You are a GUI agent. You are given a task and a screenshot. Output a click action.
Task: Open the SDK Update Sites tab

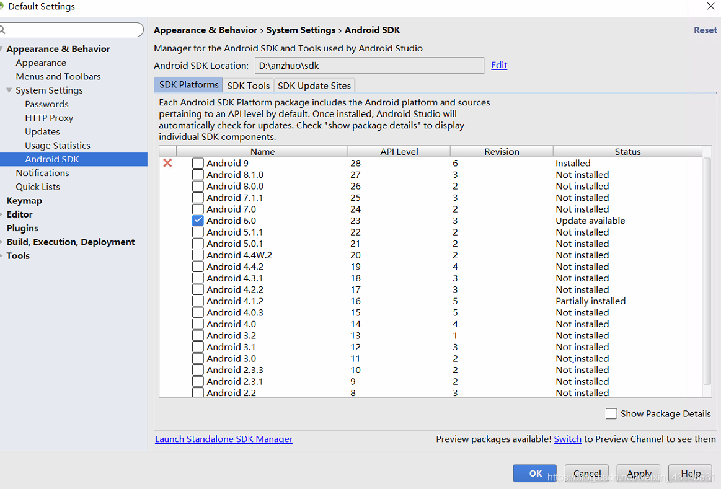click(x=314, y=86)
